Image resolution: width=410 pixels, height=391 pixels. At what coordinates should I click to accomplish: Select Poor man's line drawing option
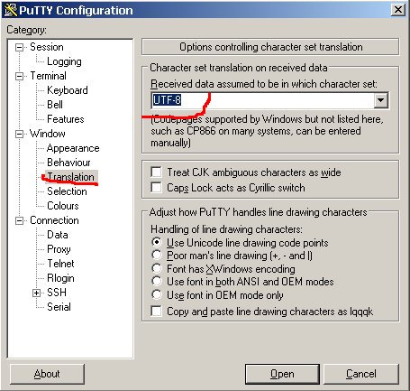point(157,255)
